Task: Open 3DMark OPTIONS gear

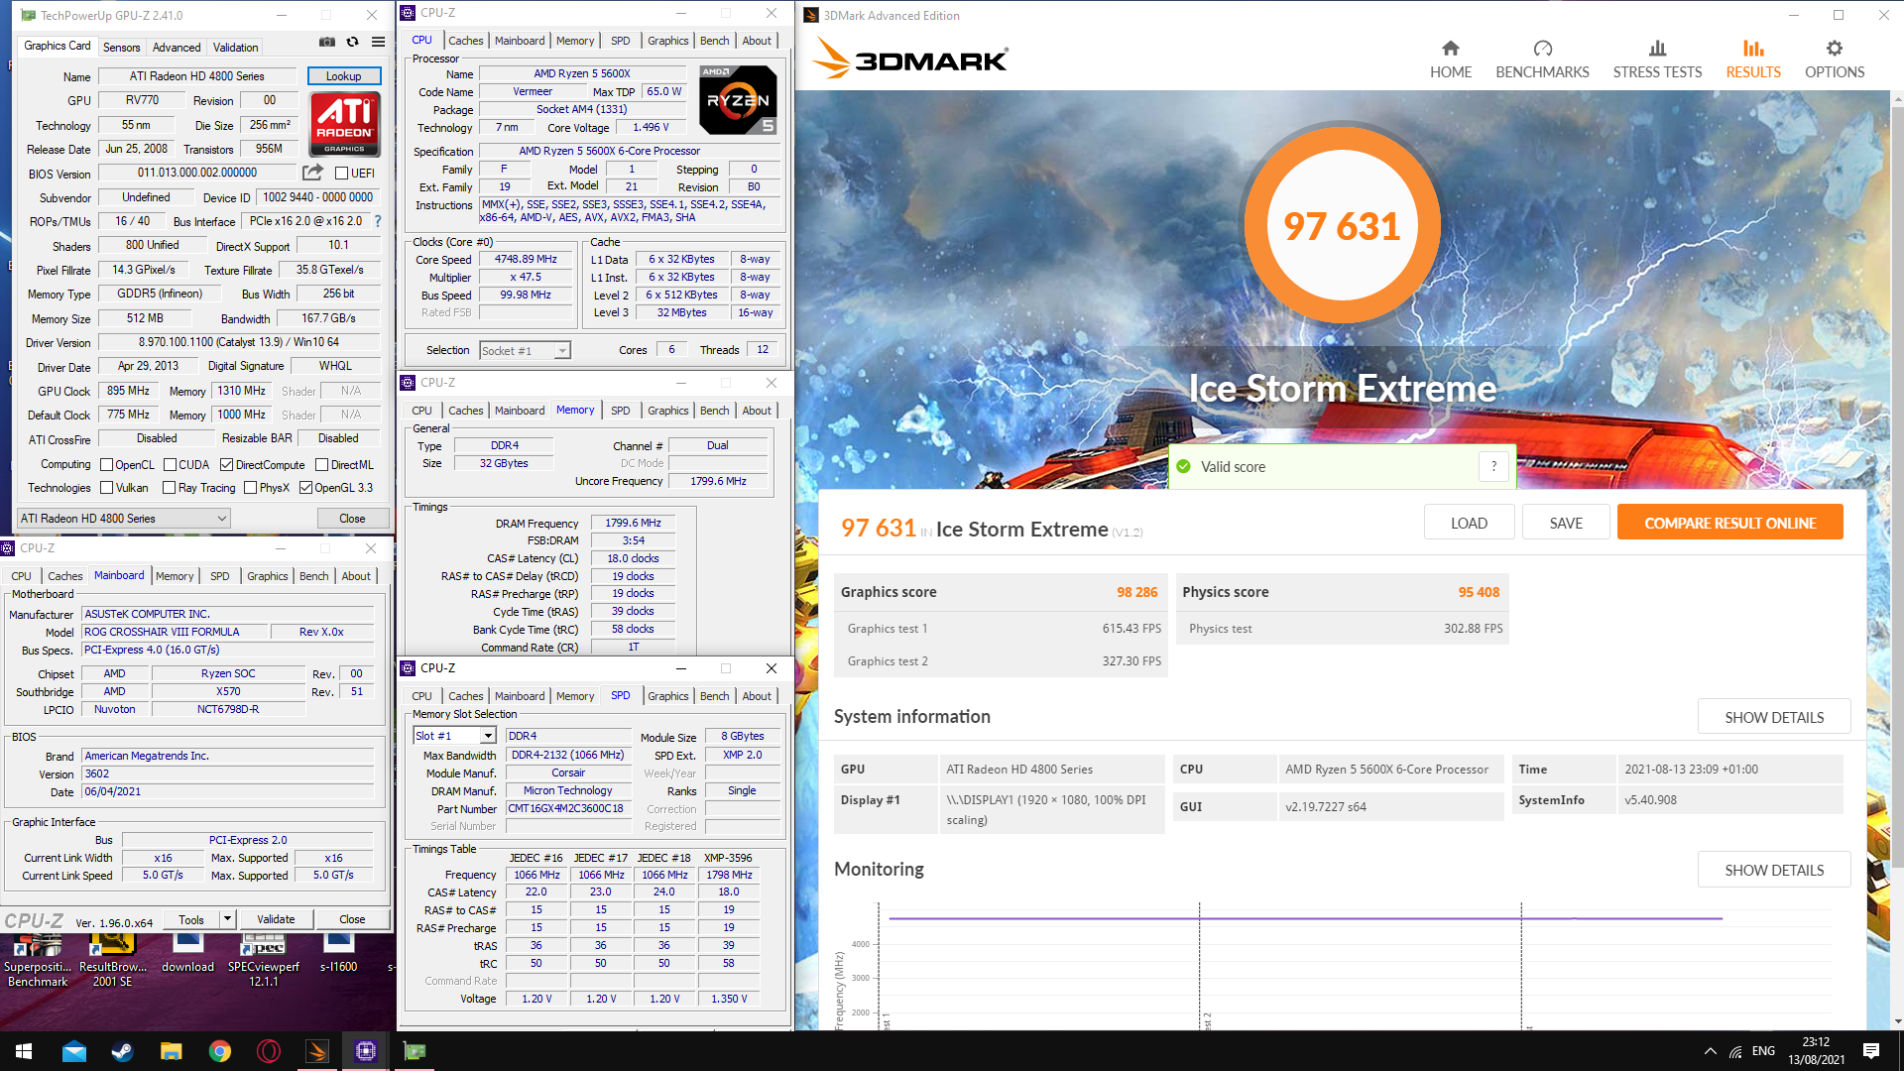Action: [1835, 59]
